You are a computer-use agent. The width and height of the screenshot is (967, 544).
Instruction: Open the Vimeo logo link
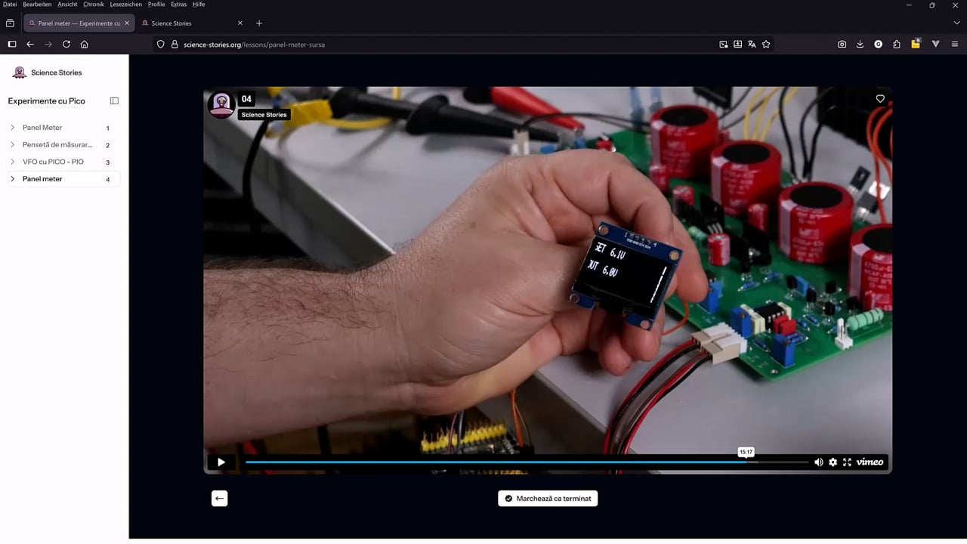pyautogui.click(x=870, y=462)
